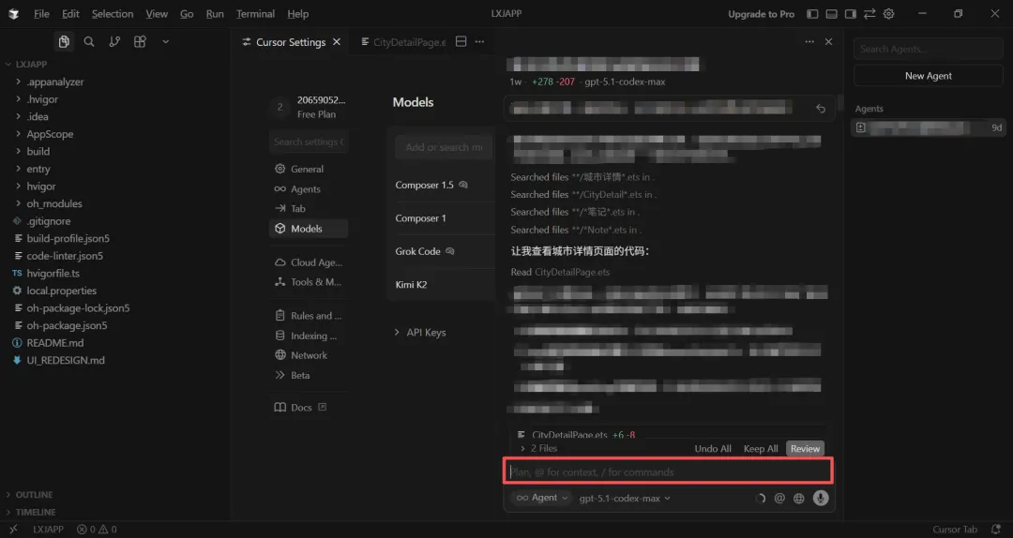Click Keep All changes
The image size is (1013, 538).
(x=761, y=448)
